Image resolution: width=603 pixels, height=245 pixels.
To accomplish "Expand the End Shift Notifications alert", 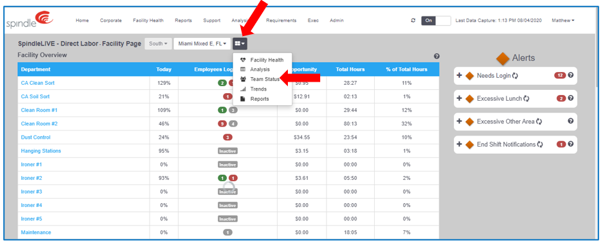I will (459, 144).
